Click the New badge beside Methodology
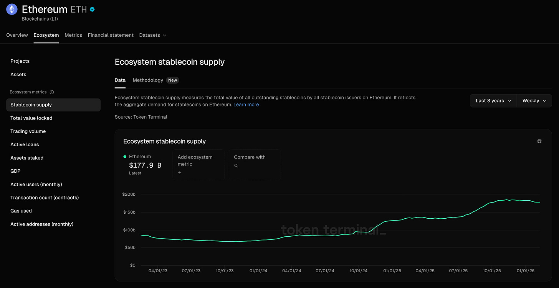 (x=172, y=80)
